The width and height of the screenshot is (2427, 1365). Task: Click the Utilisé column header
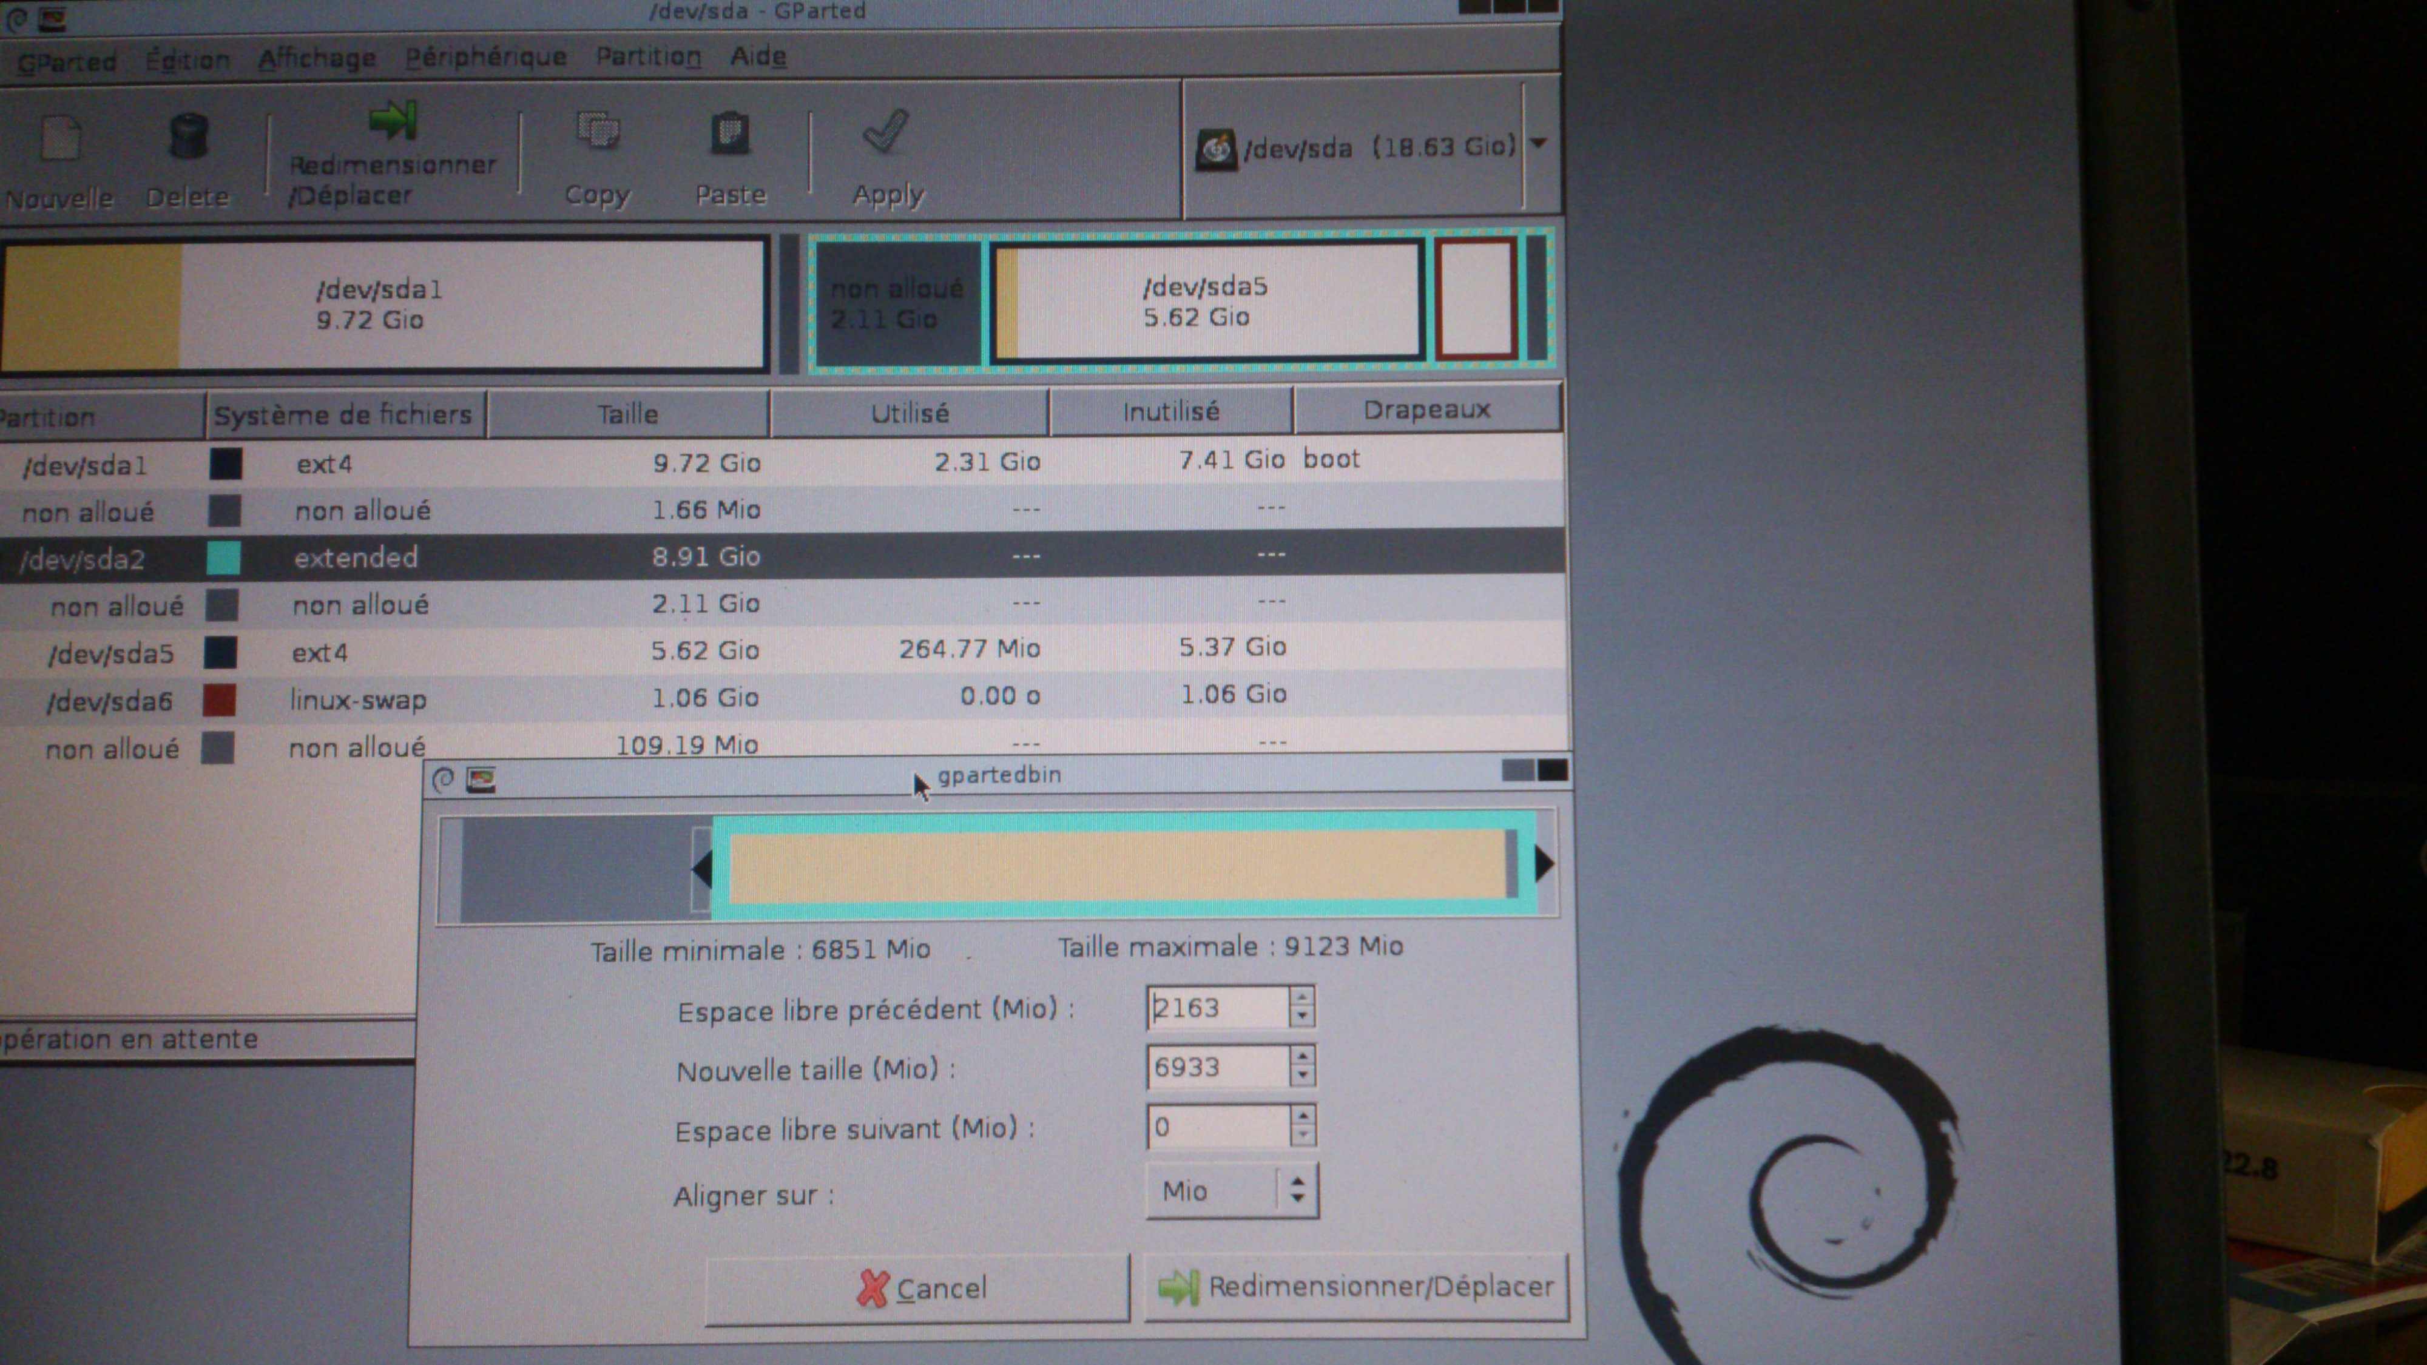coord(909,413)
